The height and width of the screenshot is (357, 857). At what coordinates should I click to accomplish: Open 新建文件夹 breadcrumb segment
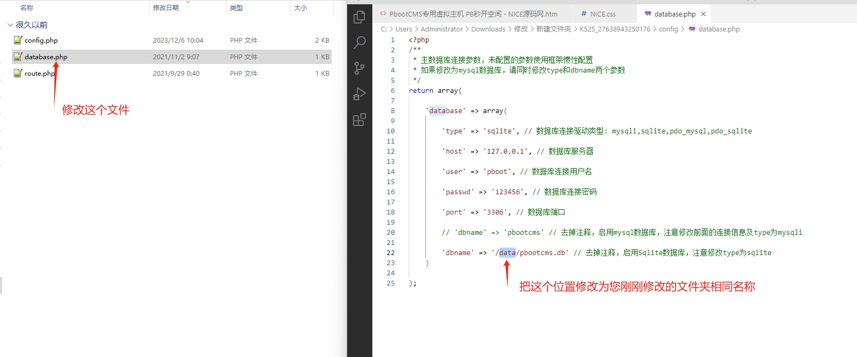[554, 29]
